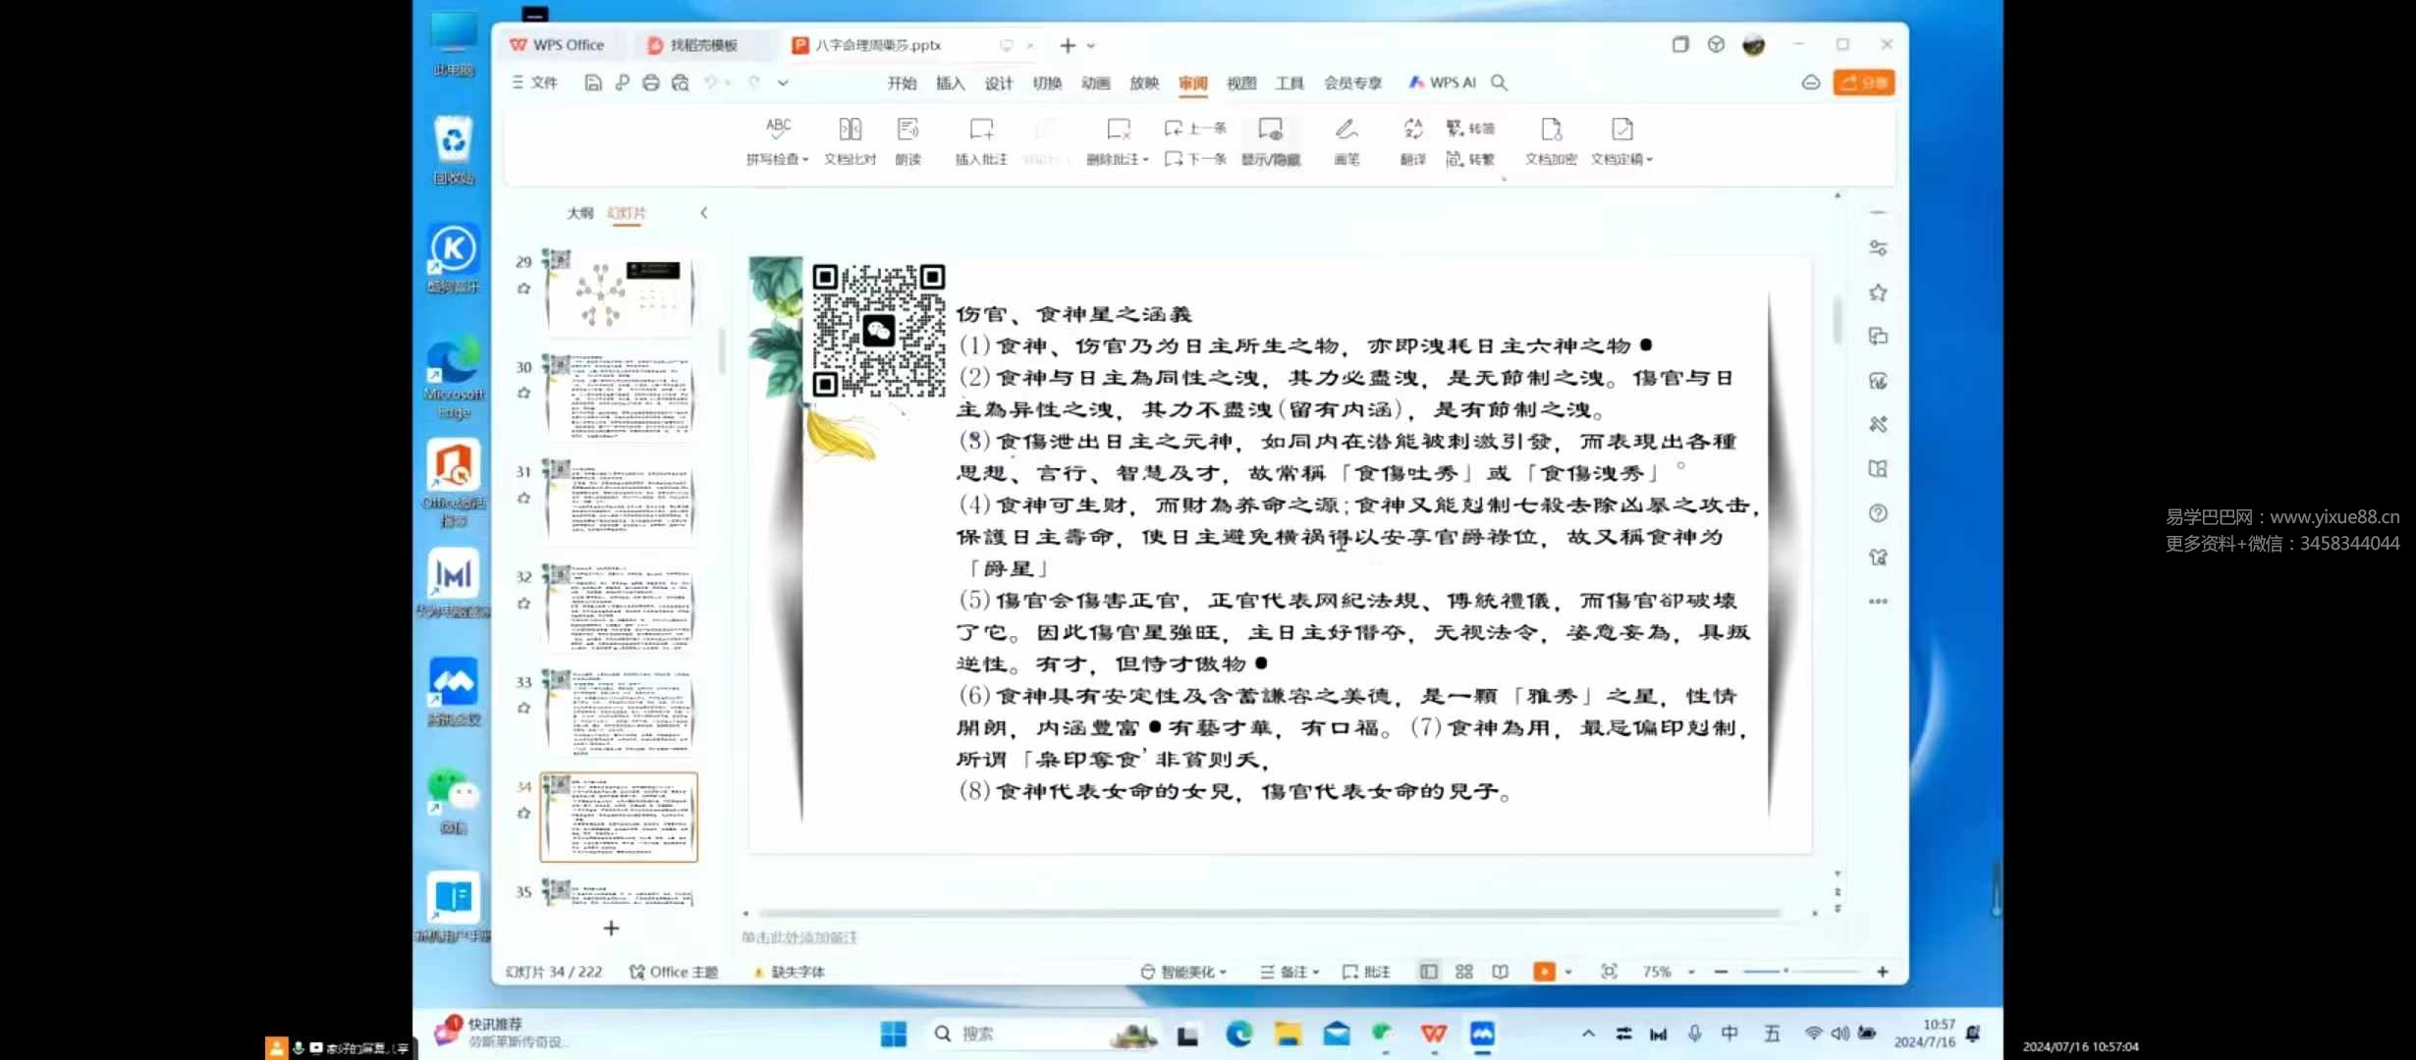Open the 翻译 translate tool
Viewport: 2416px width, 1060px height.
(1411, 142)
